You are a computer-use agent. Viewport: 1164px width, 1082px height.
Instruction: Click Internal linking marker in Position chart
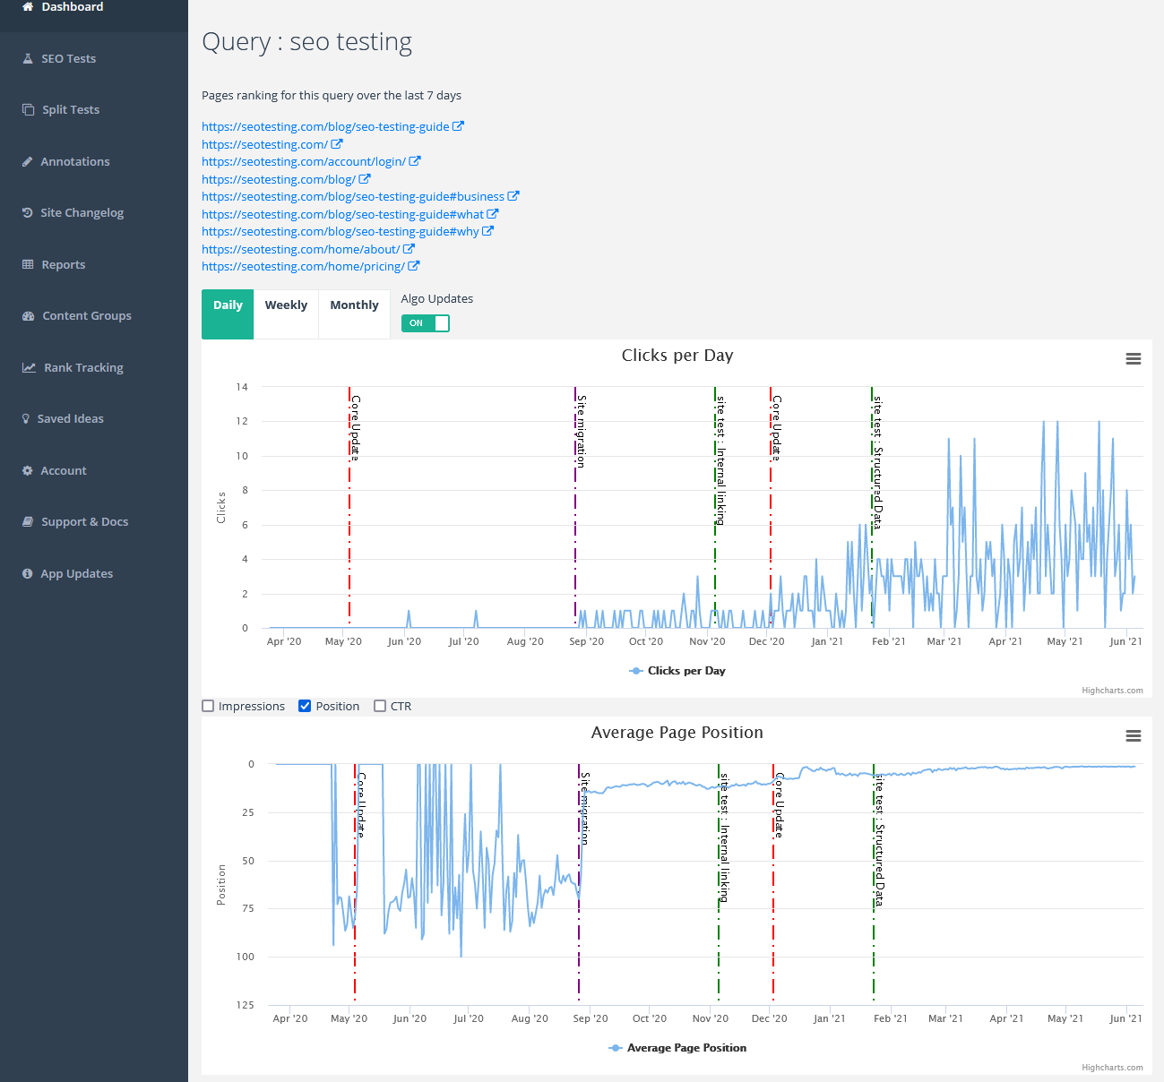pos(724,836)
